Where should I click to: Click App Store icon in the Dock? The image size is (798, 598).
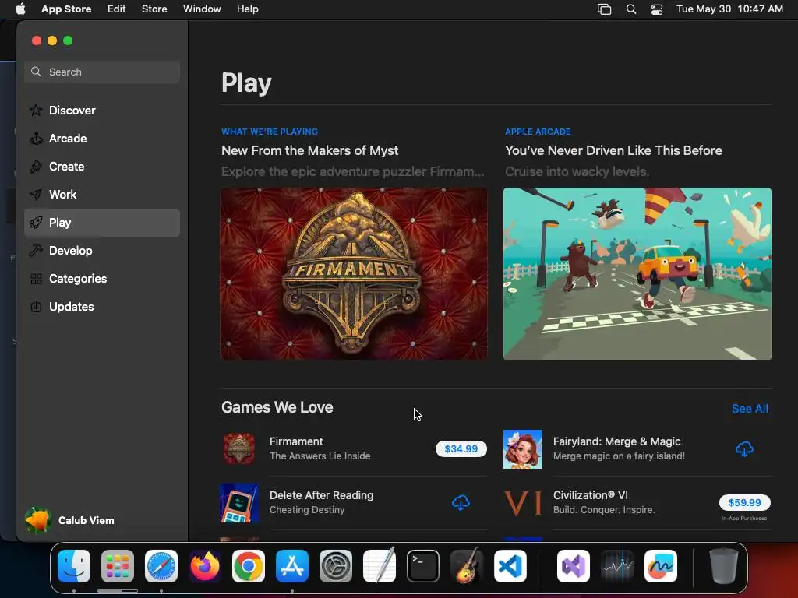click(292, 566)
